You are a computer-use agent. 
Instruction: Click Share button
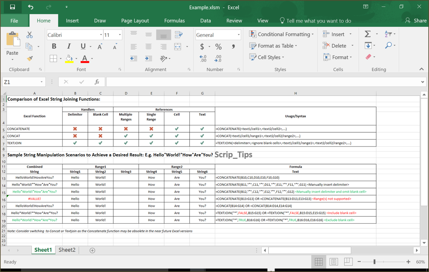pos(416,21)
